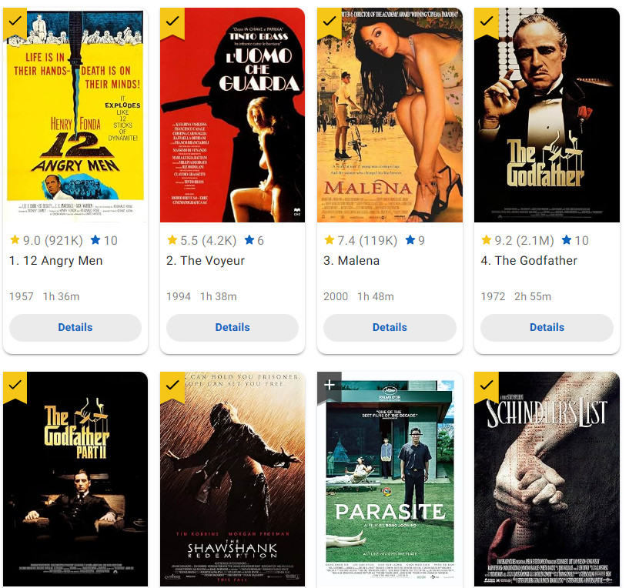629x588 pixels.
Task: Open the '3. Malena' title link
Action: pos(351,261)
